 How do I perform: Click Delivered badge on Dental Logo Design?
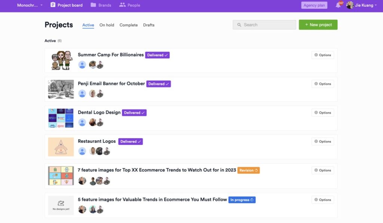pyautogui.click(x=134, y=113)
